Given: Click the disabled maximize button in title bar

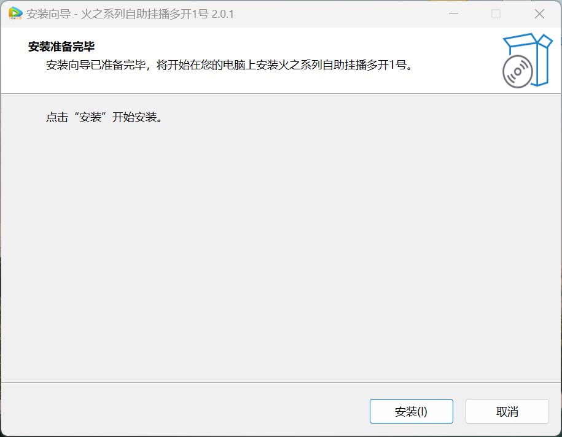Looking at the screenshot, I should tap(496, 14).
